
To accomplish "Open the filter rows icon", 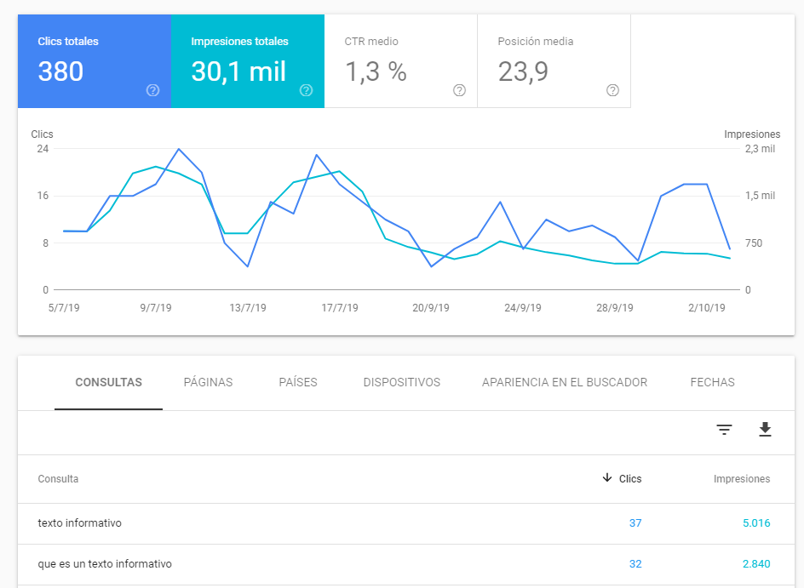I will pos(724,430).
